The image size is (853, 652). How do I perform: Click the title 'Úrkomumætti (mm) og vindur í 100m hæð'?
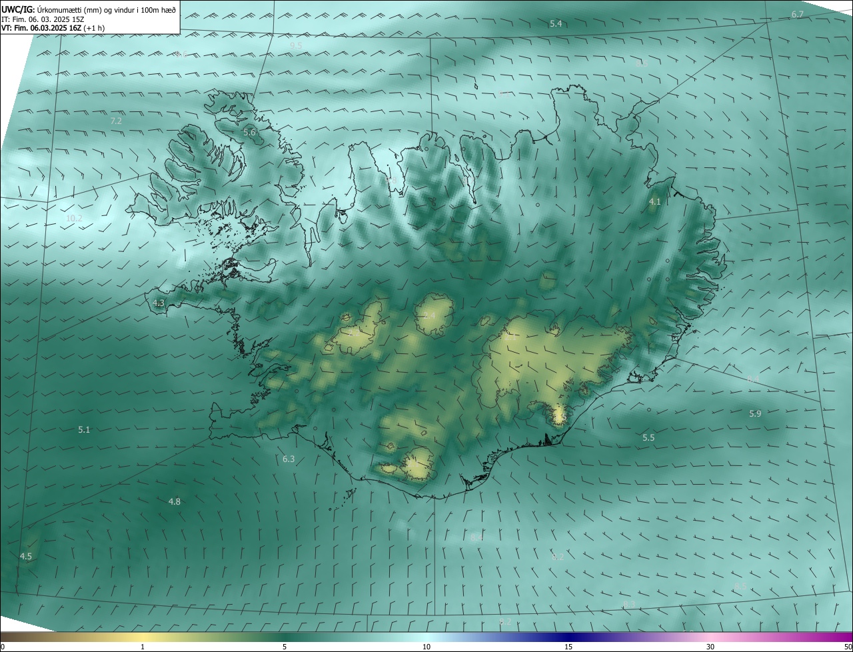[x=107, y=9]
